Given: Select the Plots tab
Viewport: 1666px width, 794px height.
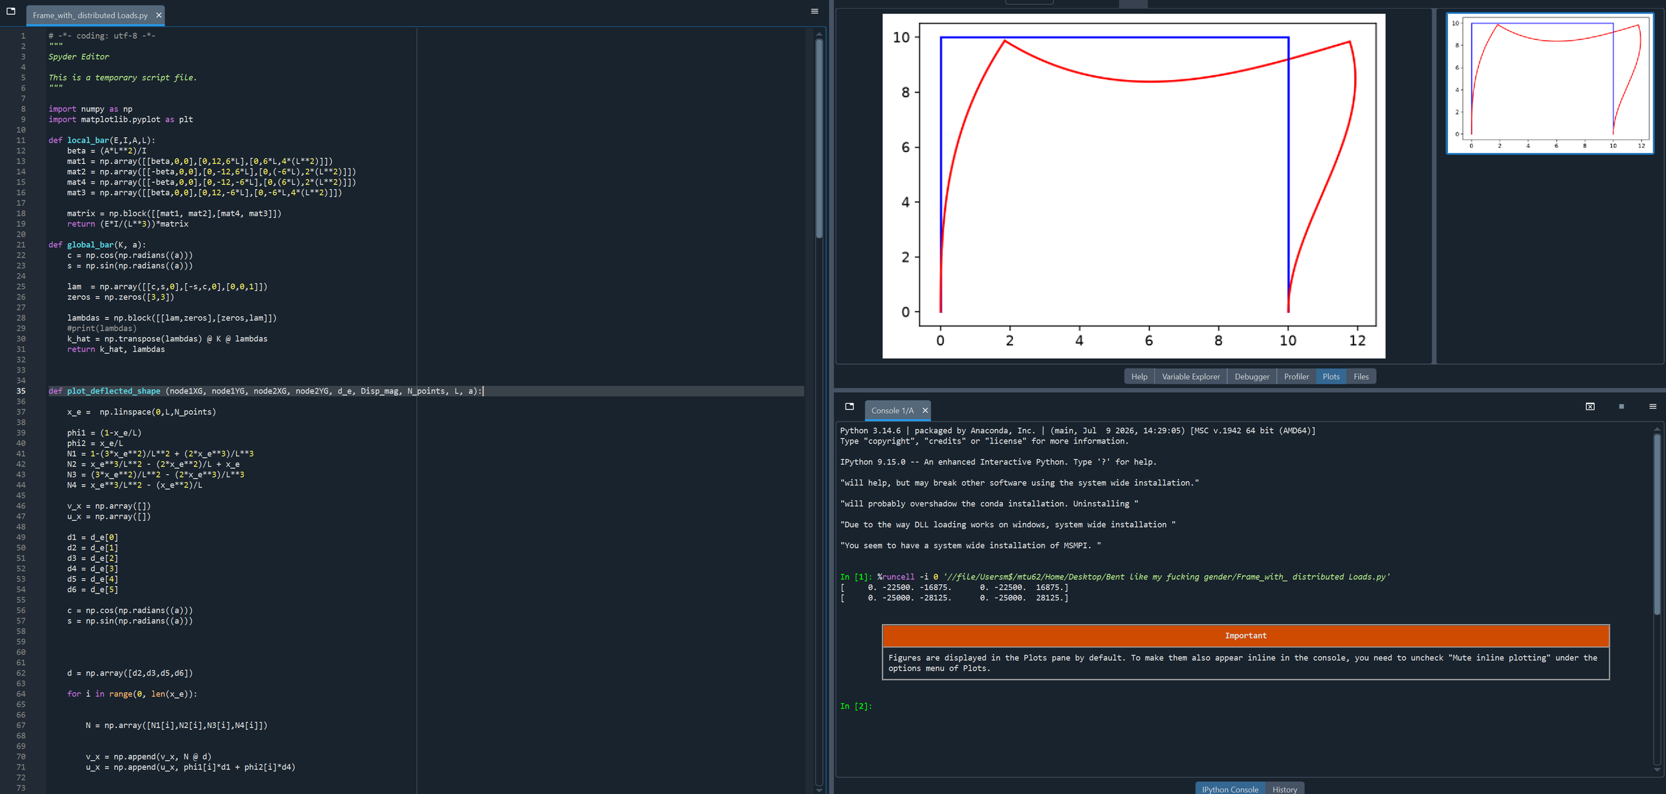Looking at the screenshot, I should (x=1331, y=376).
